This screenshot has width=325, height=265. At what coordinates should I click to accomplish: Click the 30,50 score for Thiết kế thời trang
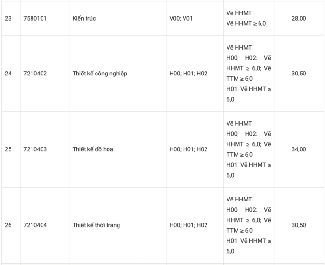coord(299,225)
